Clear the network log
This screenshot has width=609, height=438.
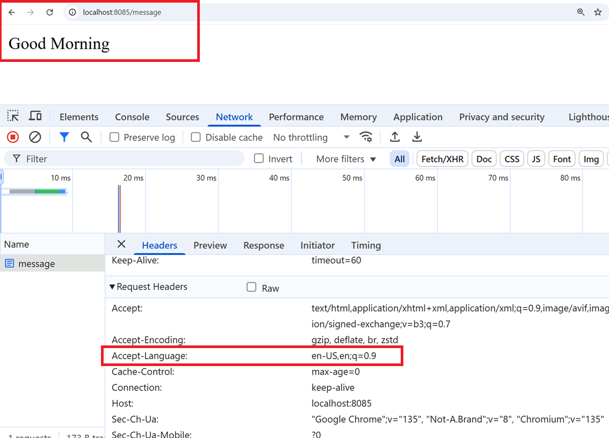coord(35,137)
